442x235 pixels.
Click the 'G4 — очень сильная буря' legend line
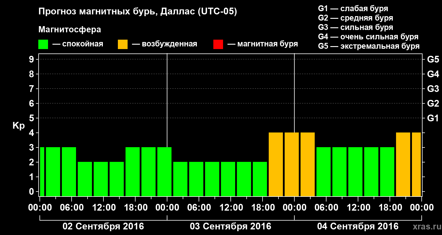click(368, 37)
